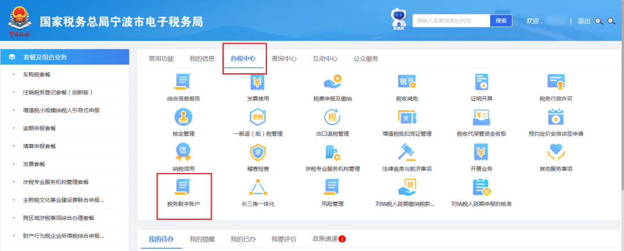Open 财产行为税企业所得税综合申报 item
Screen dimensions: 624x251
tap(64, 236)
